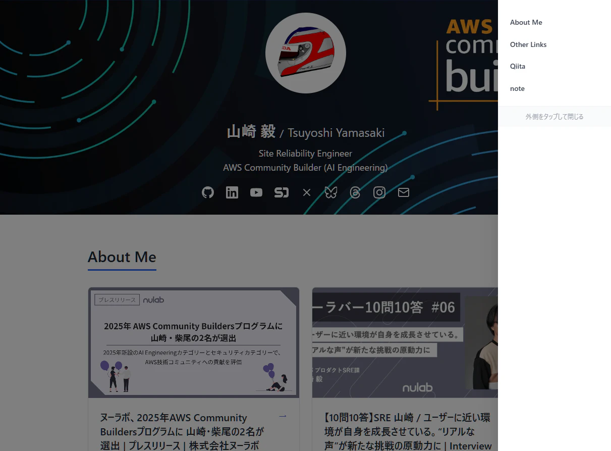
Task: Open the Bluesky butterfly icon
Action: 331,192
